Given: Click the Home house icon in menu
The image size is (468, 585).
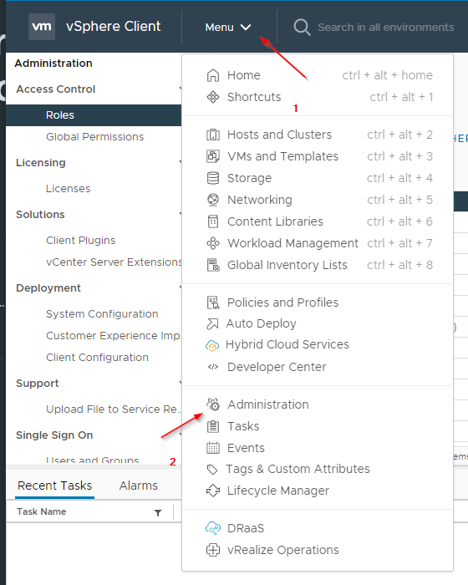Looking at the screenshot, I should tap(213, 75).
